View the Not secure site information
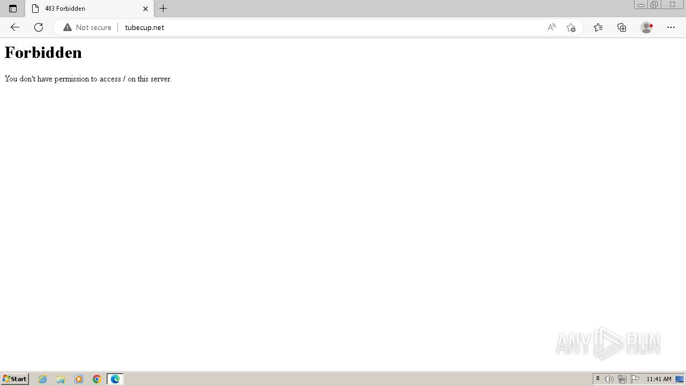Image resolution: width=686 pixels, height=386 pixels. tap(87, 27)
